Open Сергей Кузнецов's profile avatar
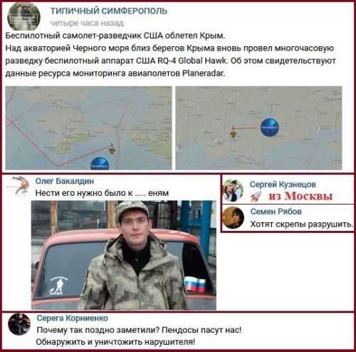The height and width of the screenshot is (352, 356). click(x=233, y=190)
